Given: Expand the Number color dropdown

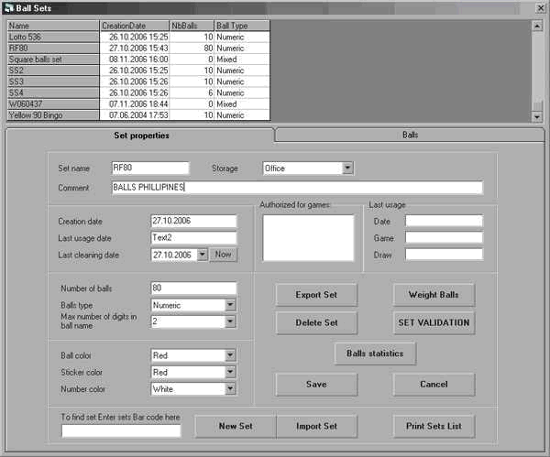Looking at the screenshot, I should [x=230, y=388].
